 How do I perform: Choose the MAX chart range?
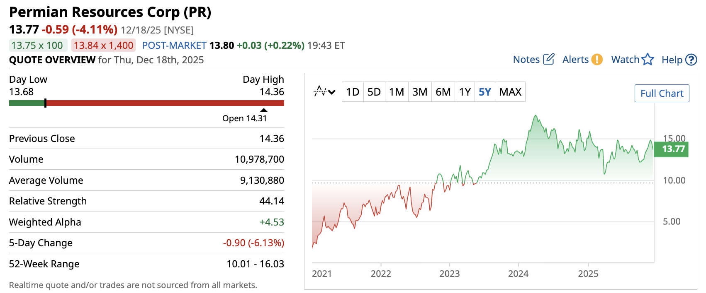point(510,92)
